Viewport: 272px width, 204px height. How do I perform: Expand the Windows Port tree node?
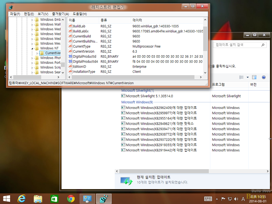32,63
